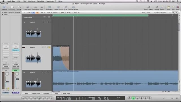
Task: Open the Audio dropdown in the arrange toolbar
Action: (70, 12)
